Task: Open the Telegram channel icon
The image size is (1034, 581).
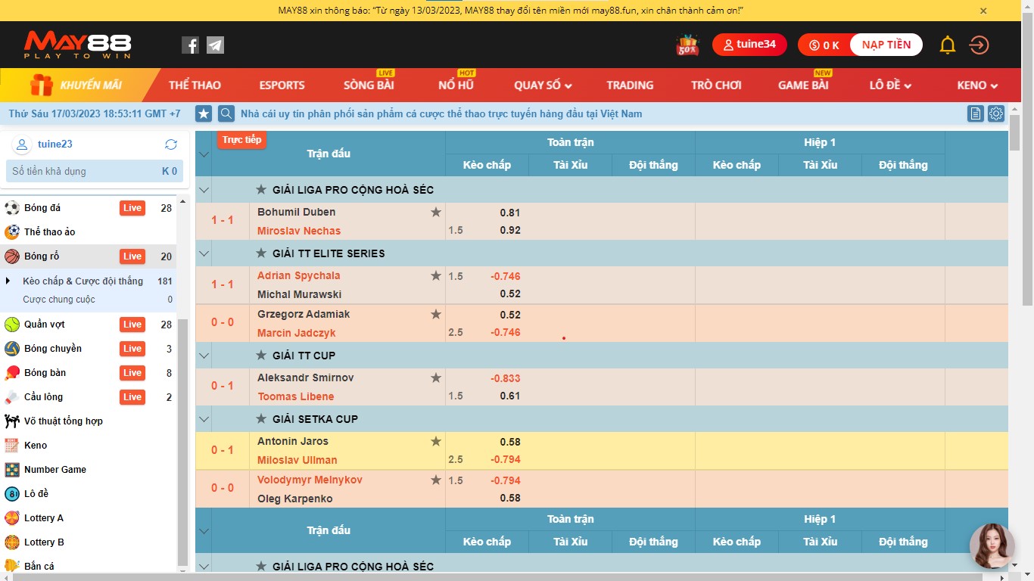Action: pyautogui.click(x=215, y=45)
